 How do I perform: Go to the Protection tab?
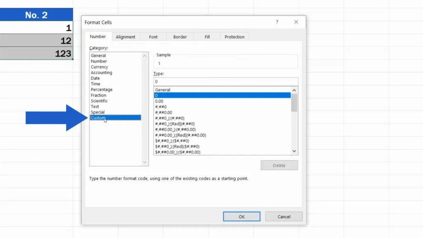[234, 37]
